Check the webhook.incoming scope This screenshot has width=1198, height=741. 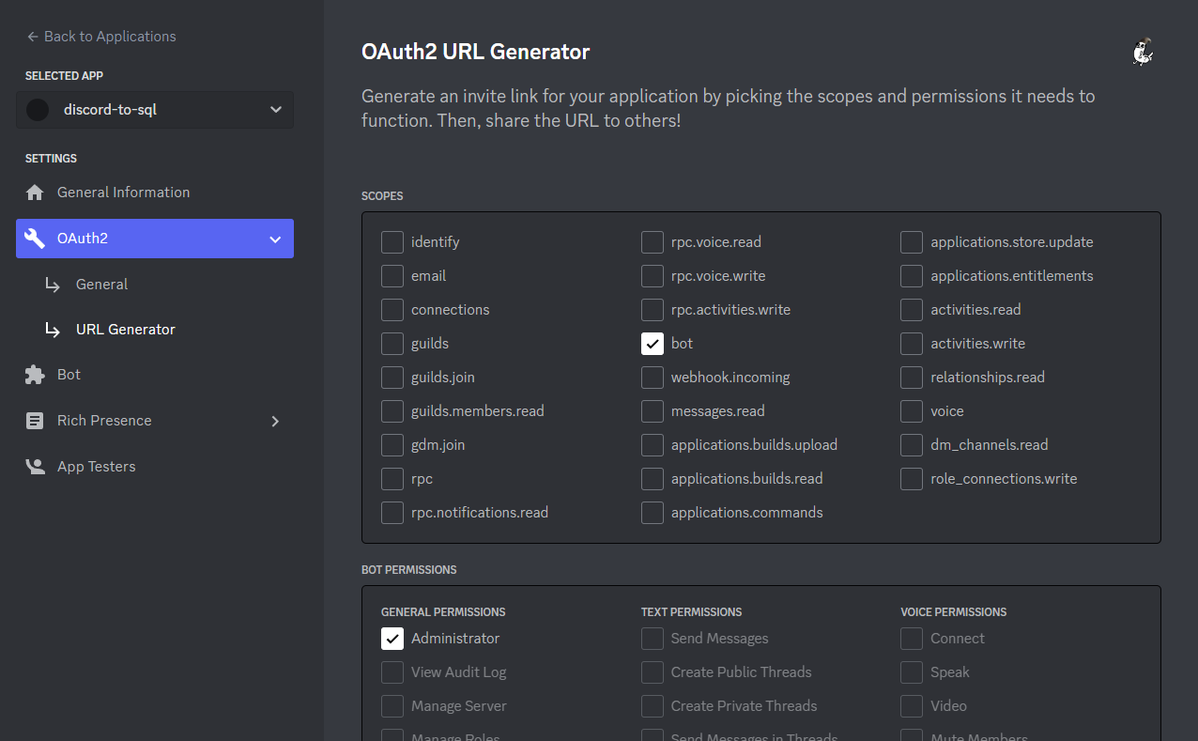653,377
